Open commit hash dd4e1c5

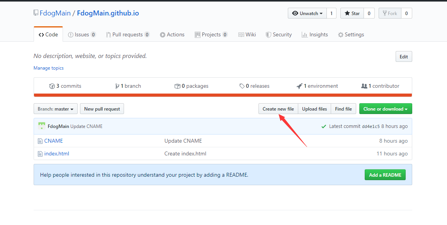point(371,126)
